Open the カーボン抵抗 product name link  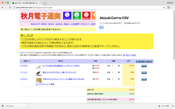[61, 66]
